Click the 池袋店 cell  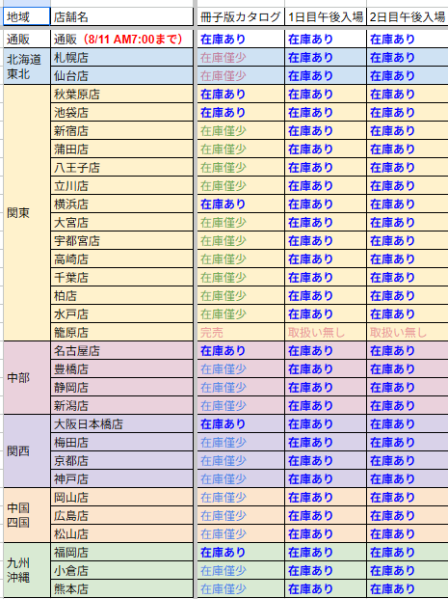[121, 112]
